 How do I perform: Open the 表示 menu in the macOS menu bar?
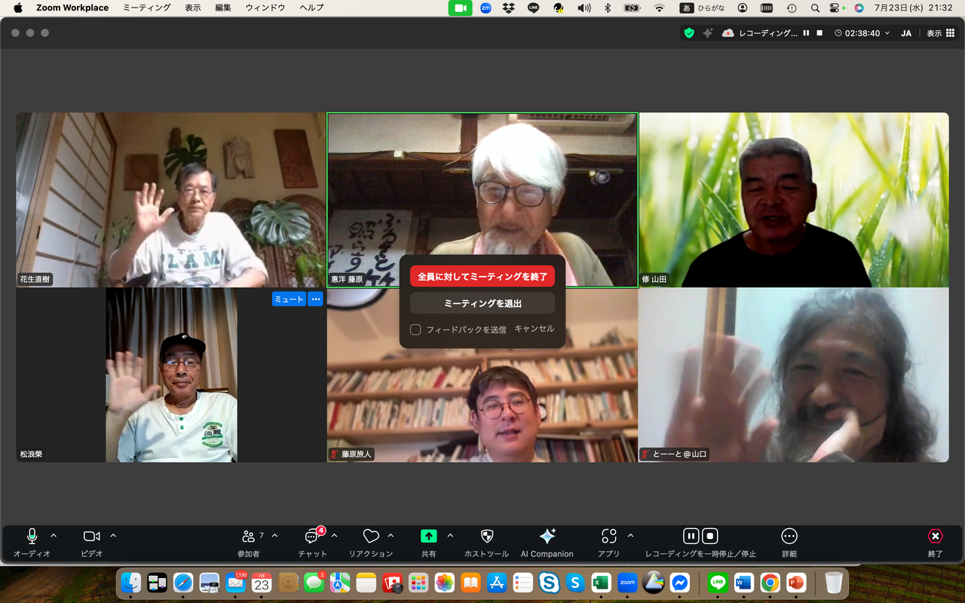pyautogui.click(x=193, y=8)
